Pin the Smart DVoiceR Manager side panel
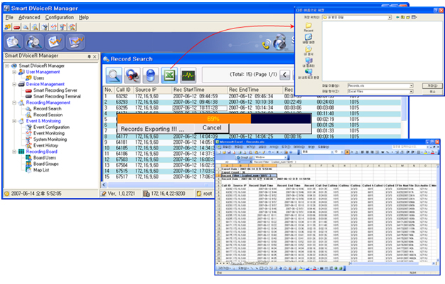Viewport: 445px width, 284px height. [89, 56]
